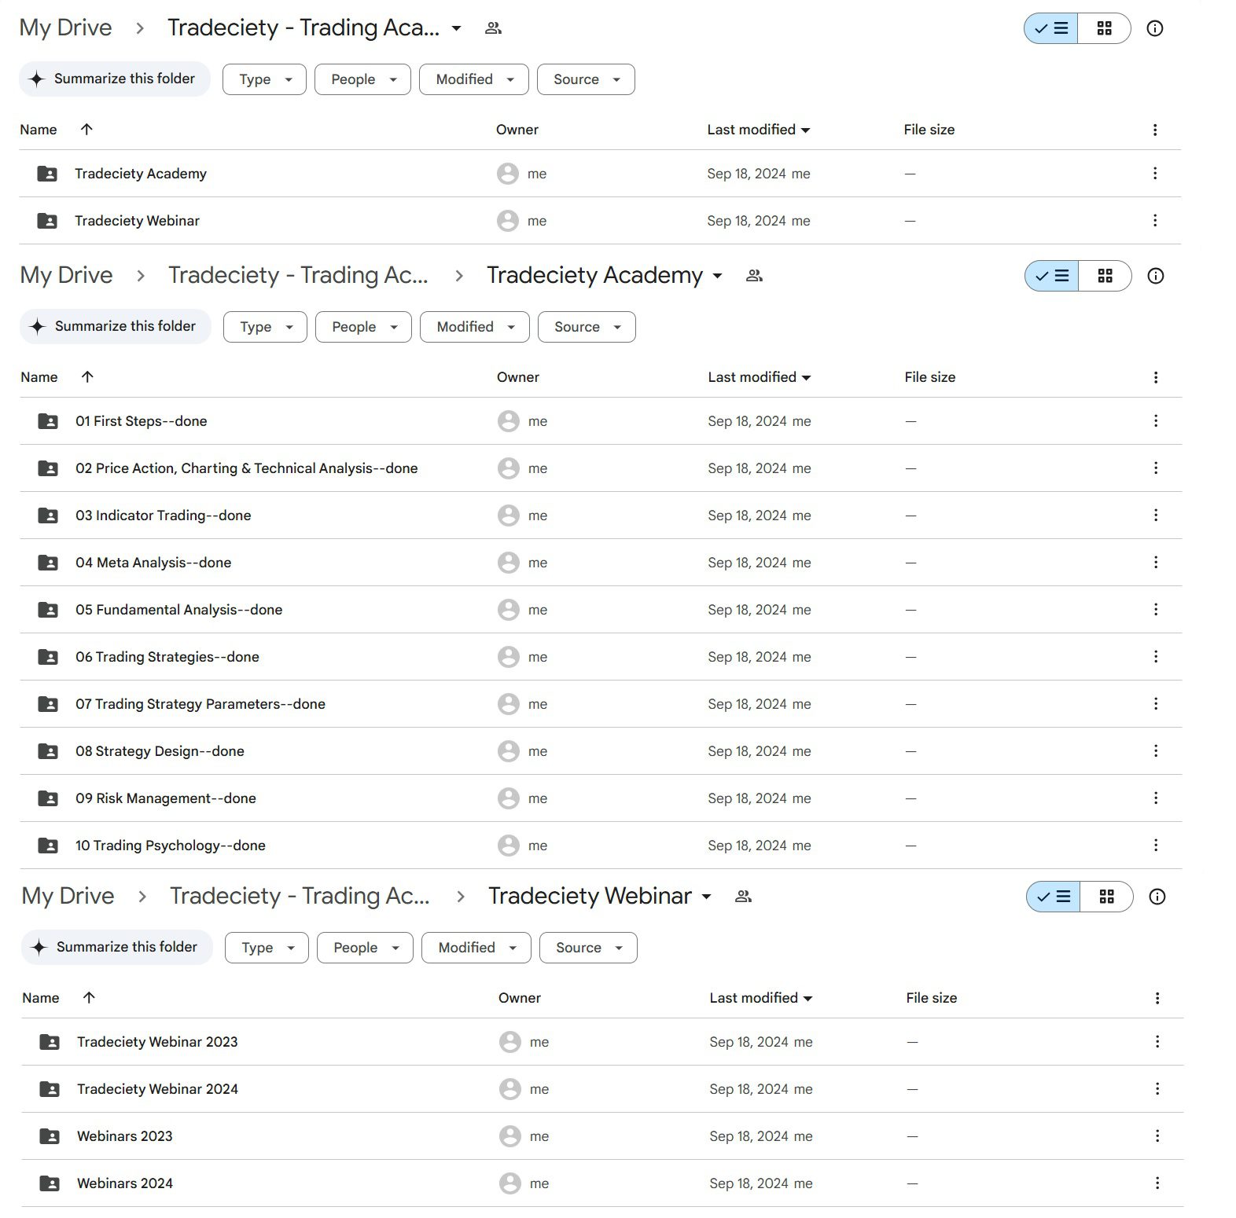Open more options for 05 Fundamental Analysis--done
Image resolution: width=1236 pixels, height=1218 pixels.
coord(1155,610)
